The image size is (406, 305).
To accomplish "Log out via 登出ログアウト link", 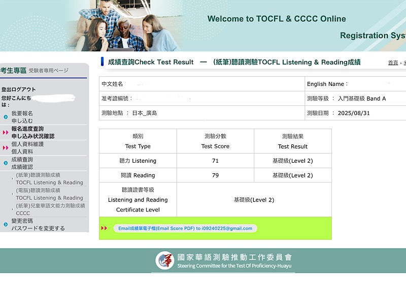I will [x=18, y=89].
